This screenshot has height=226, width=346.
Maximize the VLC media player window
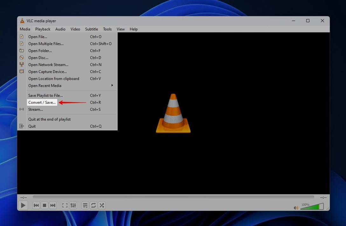(308, 21)
